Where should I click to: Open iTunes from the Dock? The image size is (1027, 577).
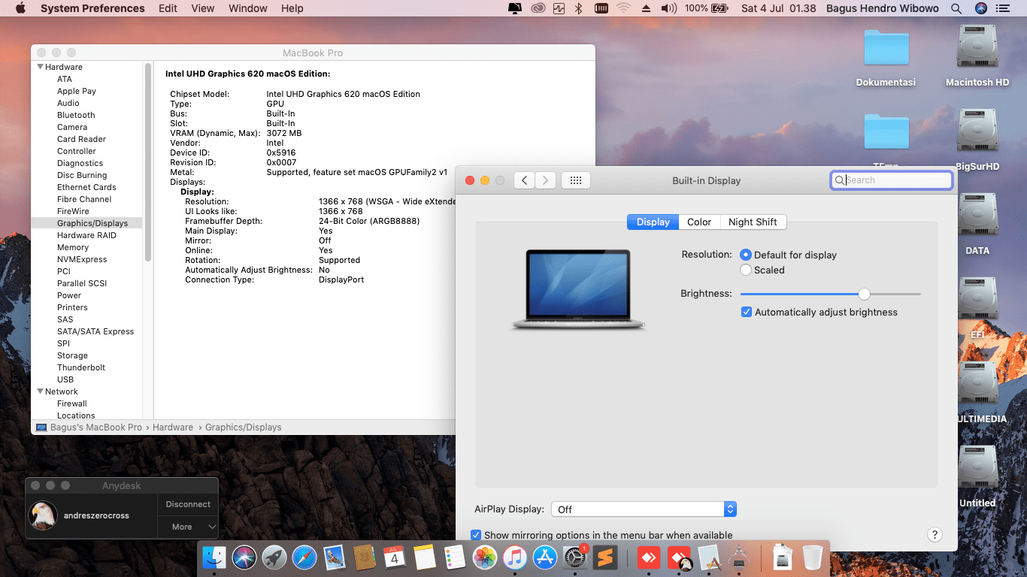[x=515, y=557]
